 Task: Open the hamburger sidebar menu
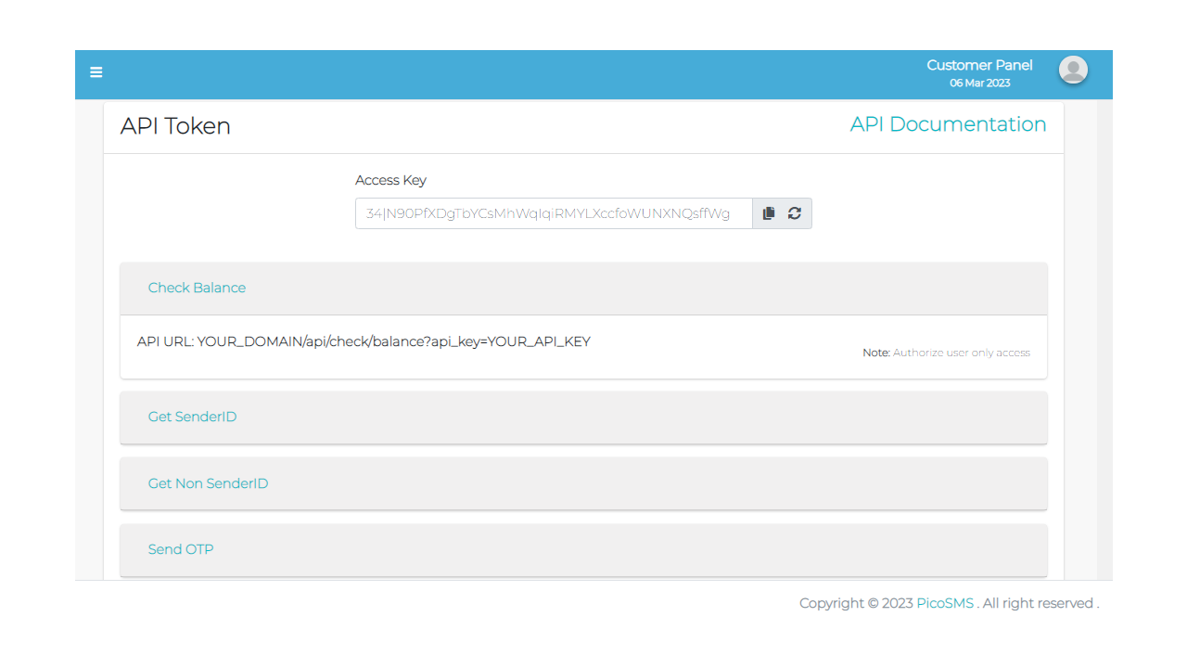[96, 72]
